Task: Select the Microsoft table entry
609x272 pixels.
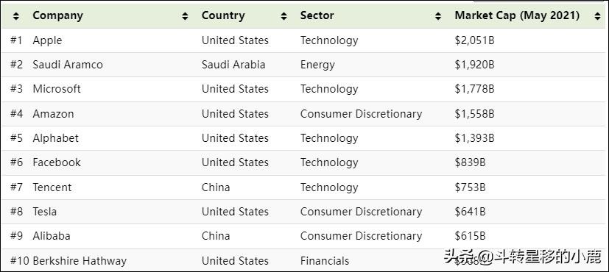Action: pyautogui.click(x=57, y=89)
